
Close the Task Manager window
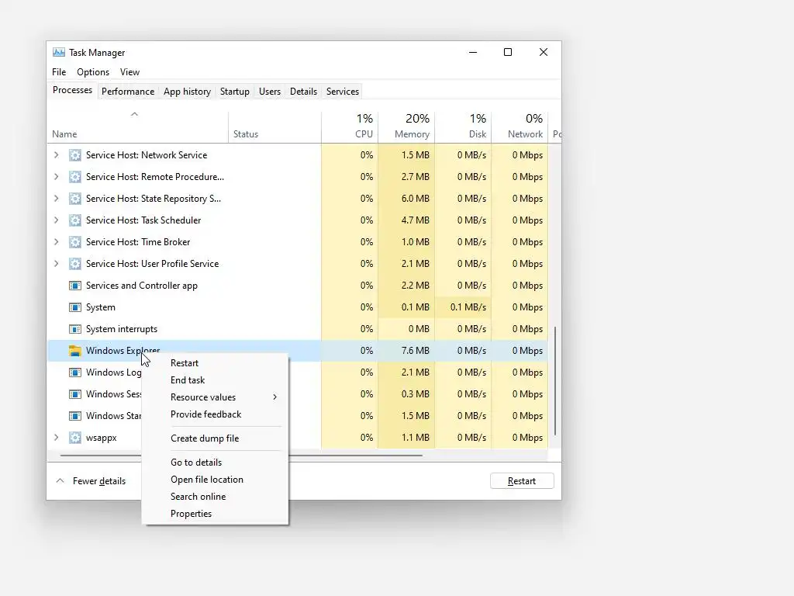click(x=544, y=52)
